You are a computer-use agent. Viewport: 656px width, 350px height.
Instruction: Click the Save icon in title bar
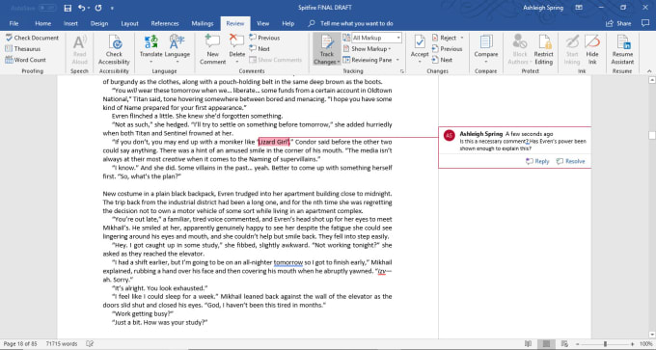pyautogui.click(x=68, y=8)
